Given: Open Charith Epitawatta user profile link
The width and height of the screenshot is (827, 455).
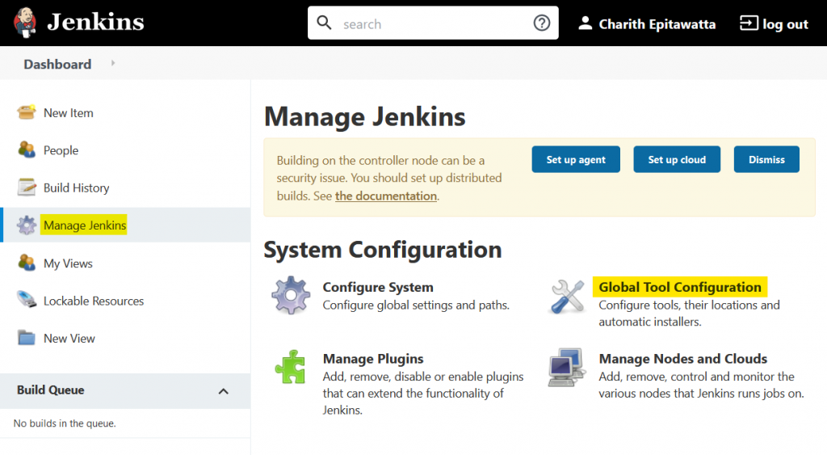Looking at the screenshot, I should (657, 24).
